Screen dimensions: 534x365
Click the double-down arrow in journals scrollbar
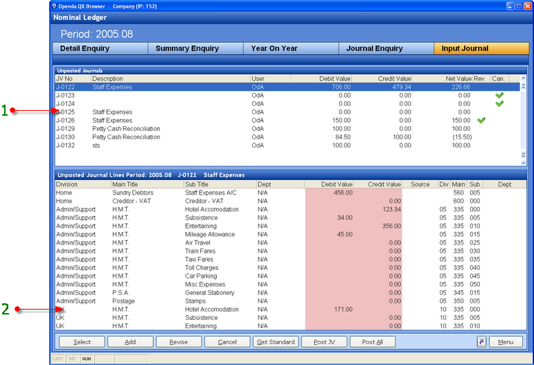point(524,154)
